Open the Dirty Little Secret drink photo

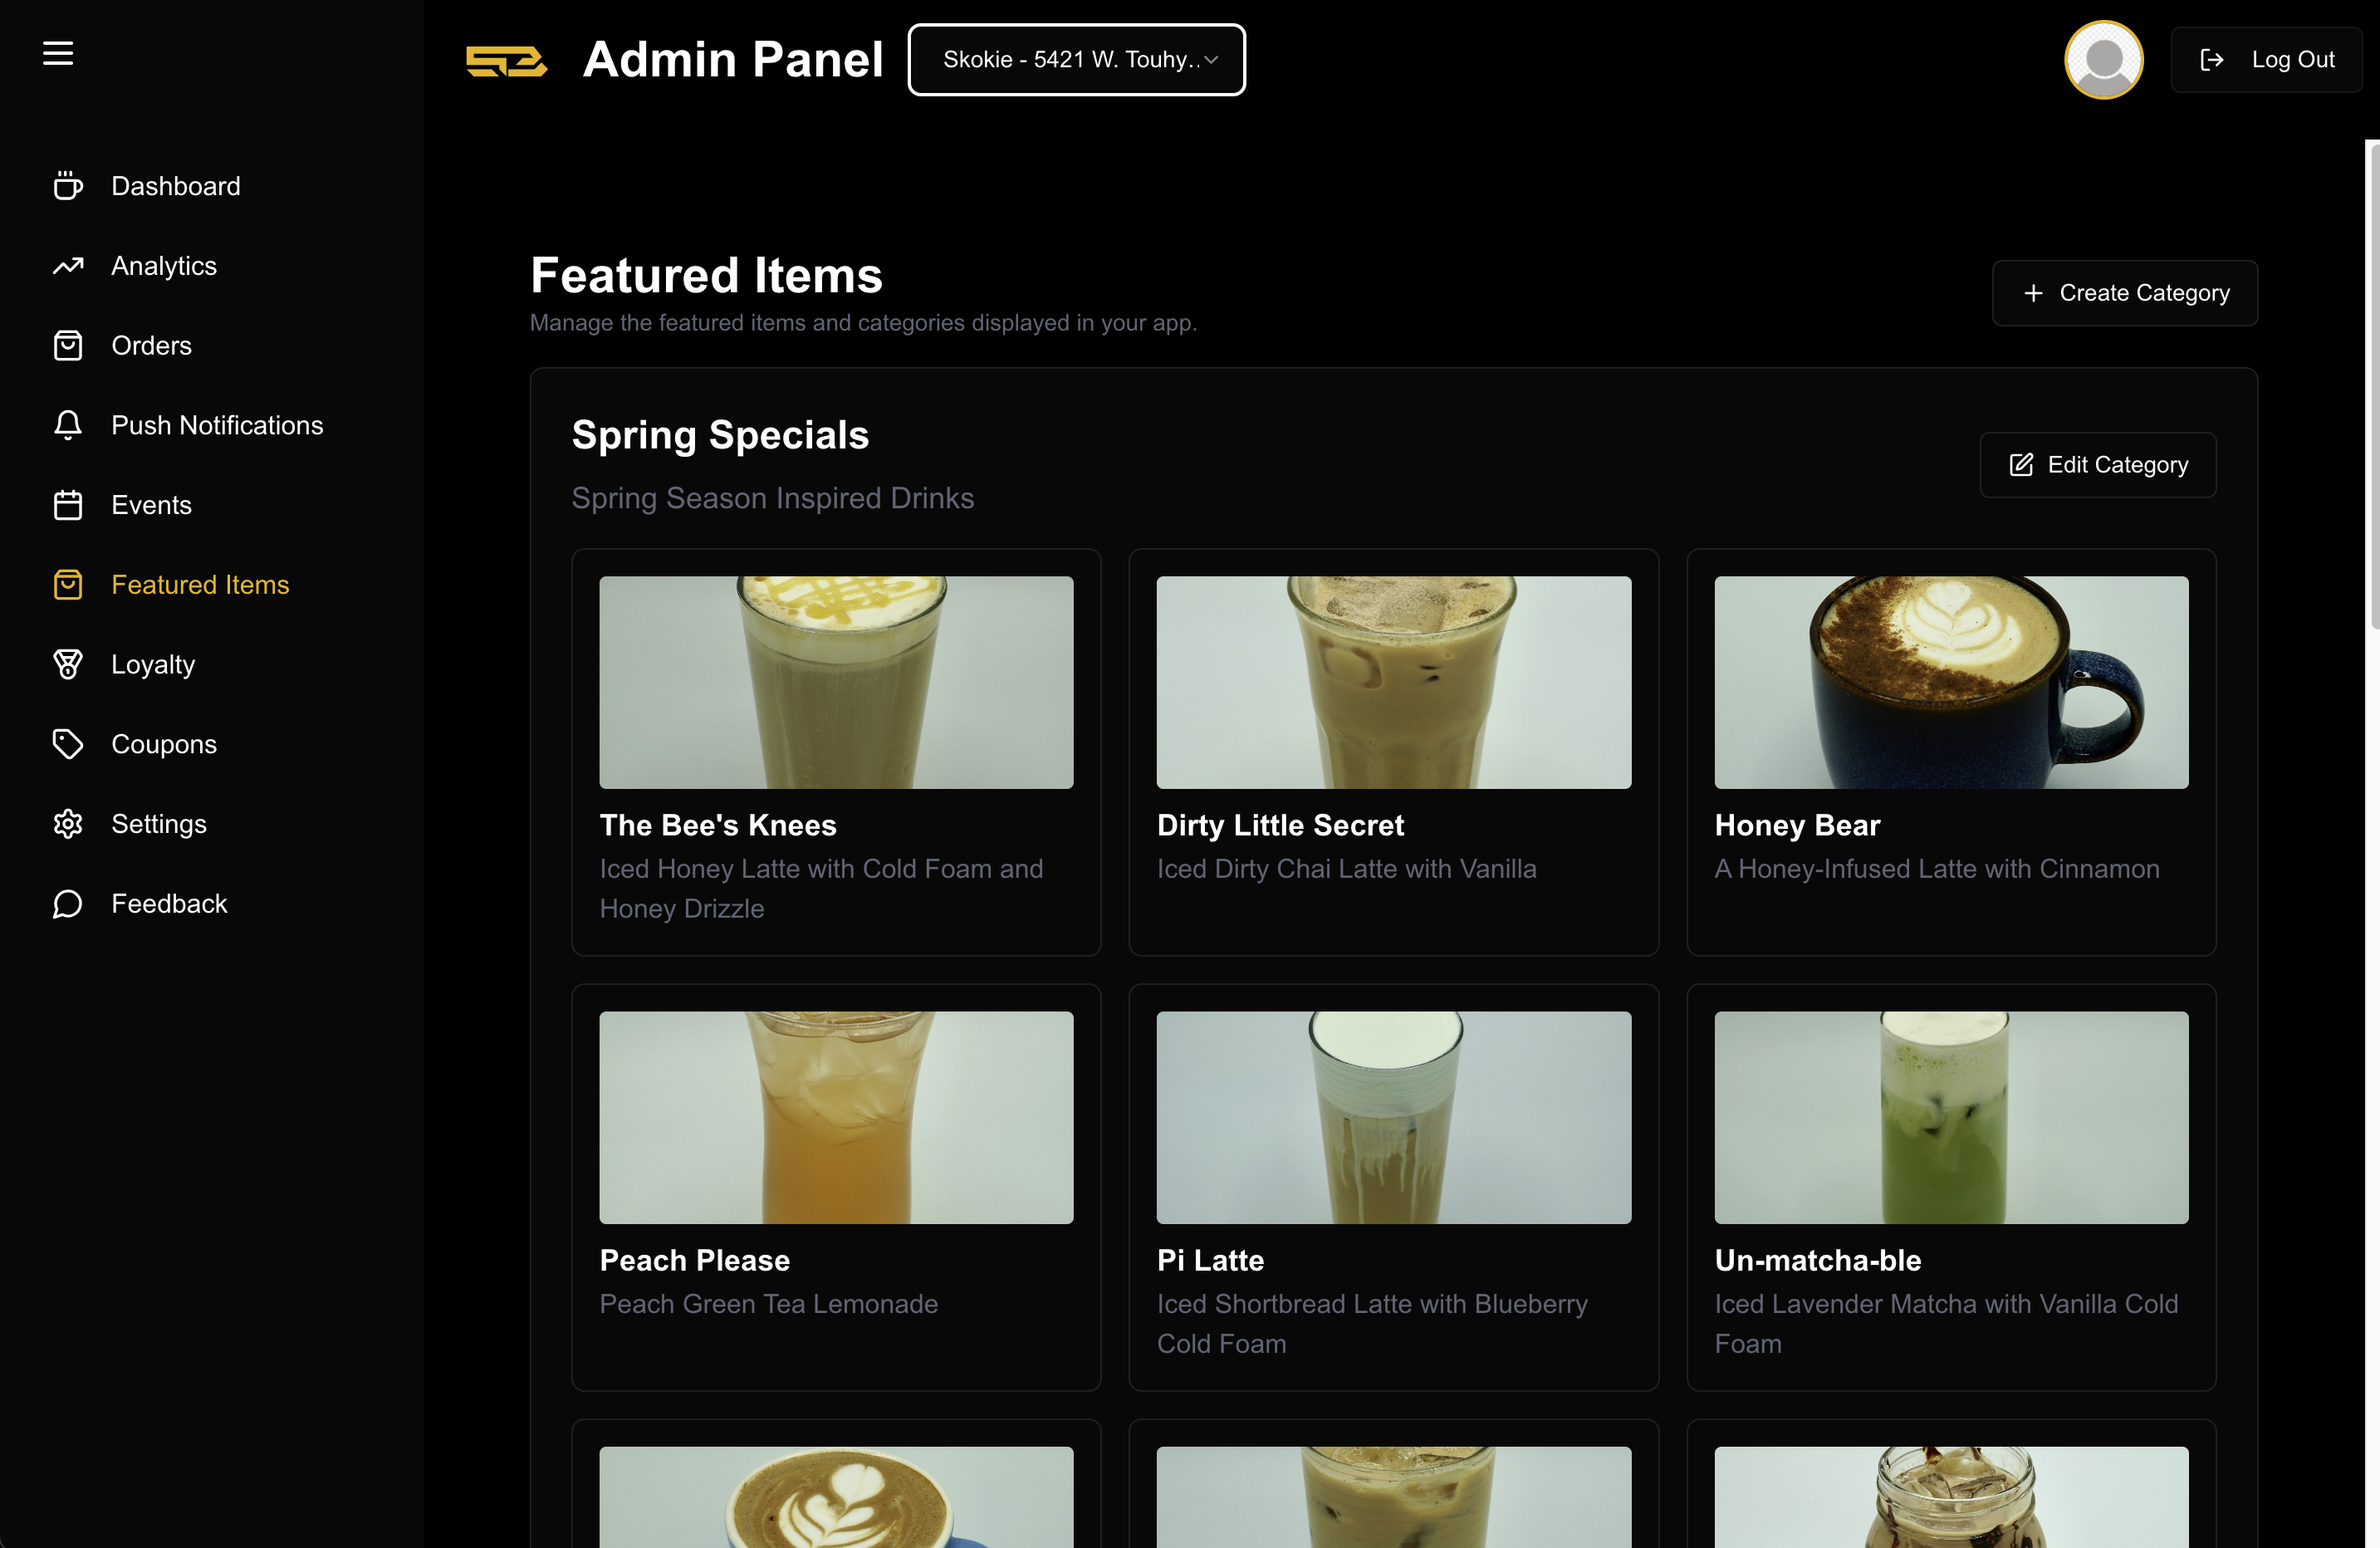tap(1393, 682)
